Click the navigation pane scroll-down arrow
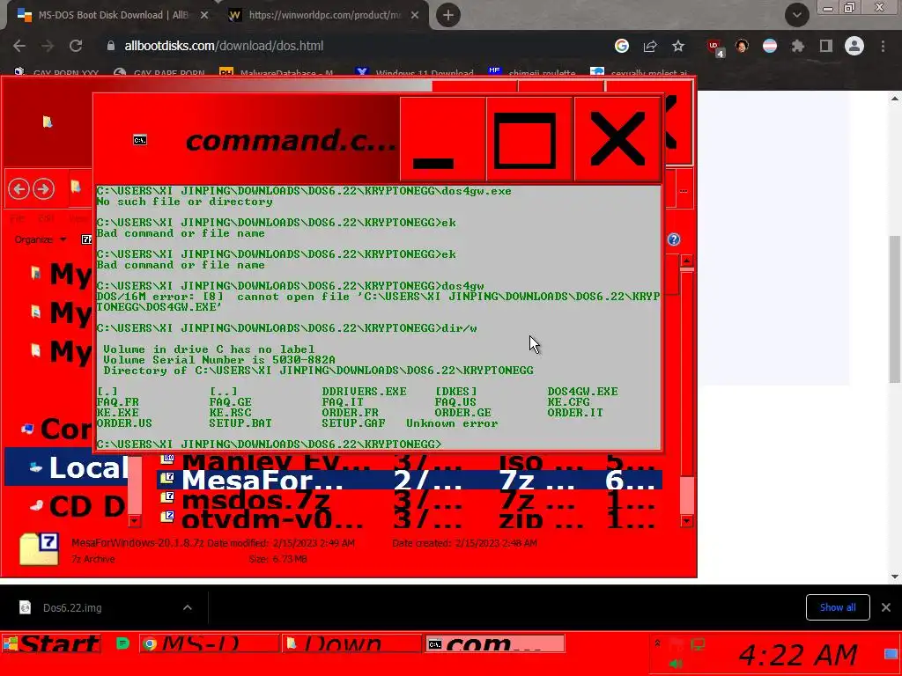This screenshot has height=676, width=902. (x=135, y=521)
